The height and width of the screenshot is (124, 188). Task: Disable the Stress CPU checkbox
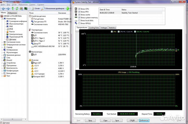click(x=79, y=9)
